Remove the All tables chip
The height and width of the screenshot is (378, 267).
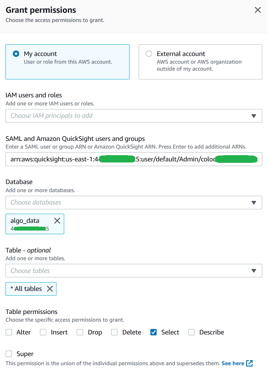pos(50,289)
